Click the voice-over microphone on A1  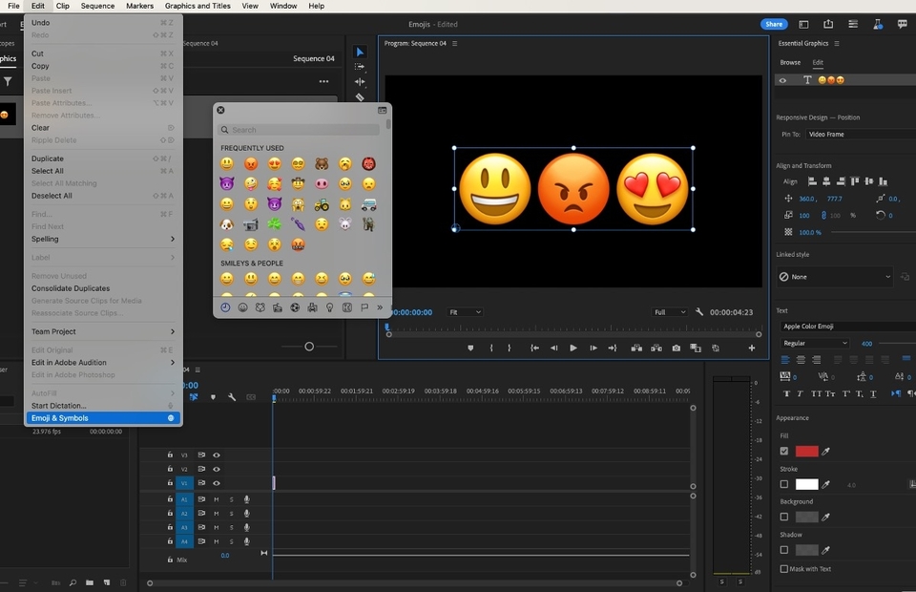(x=247, y=499)
